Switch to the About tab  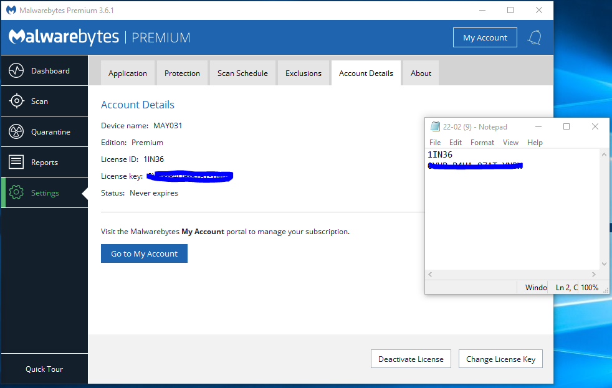coord(421,73)
